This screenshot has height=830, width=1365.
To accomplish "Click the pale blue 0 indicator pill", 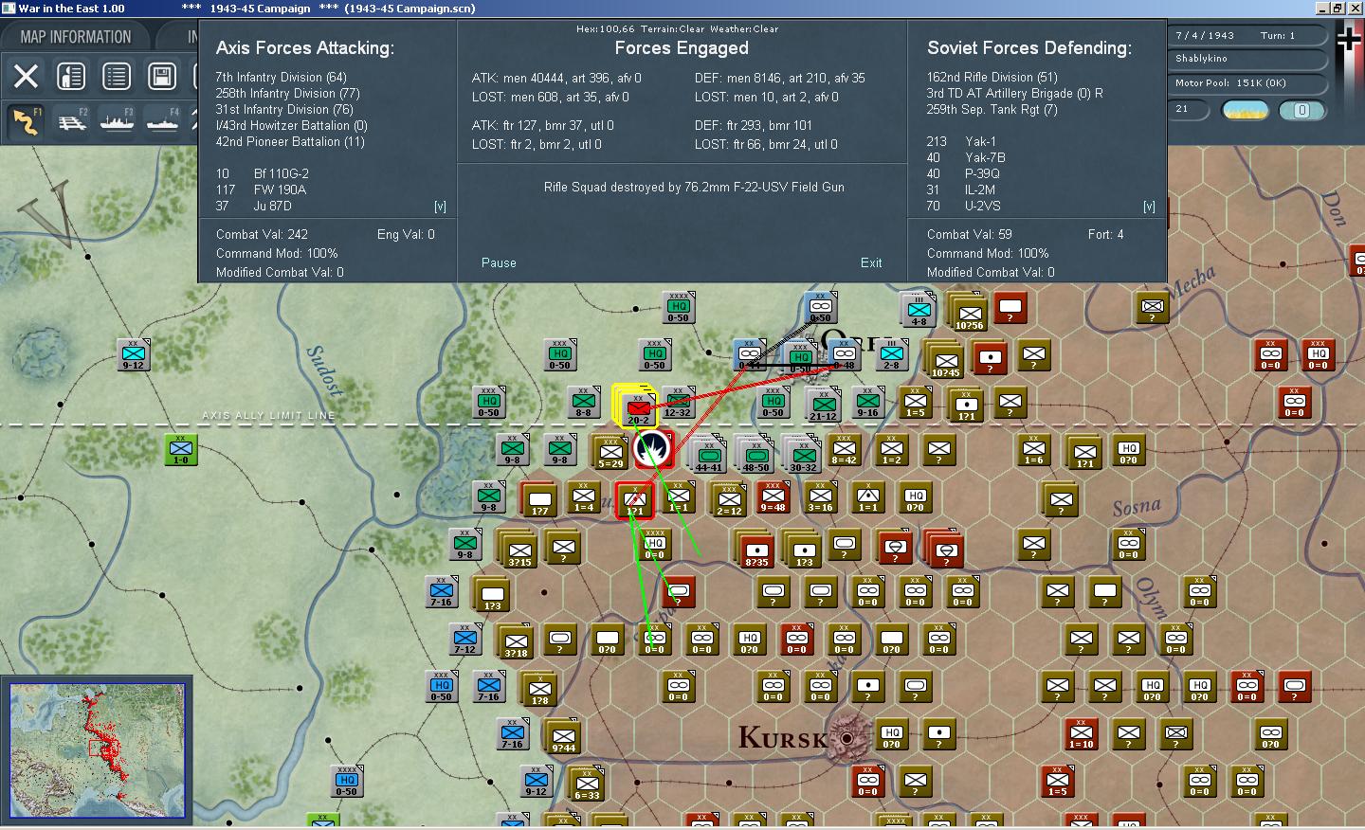I will [1301, 110].
